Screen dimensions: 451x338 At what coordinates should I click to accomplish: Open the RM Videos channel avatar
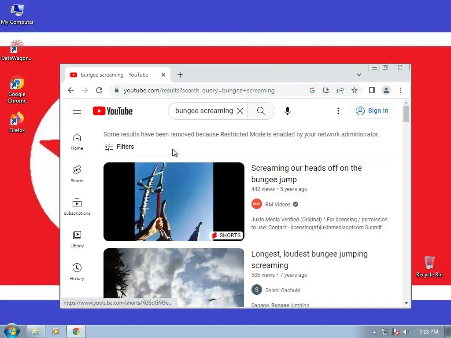pyautogui.click(x=257, y=204)
